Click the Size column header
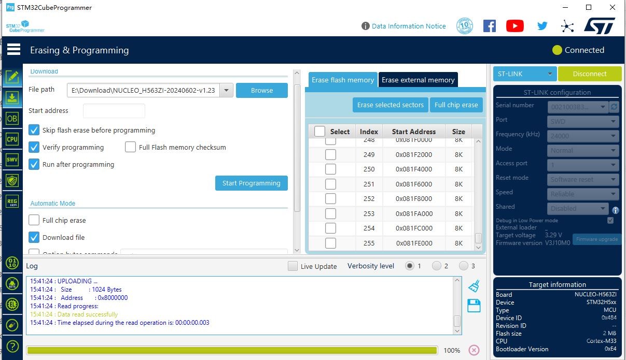 pyautogui.click(x=458, y=132)
